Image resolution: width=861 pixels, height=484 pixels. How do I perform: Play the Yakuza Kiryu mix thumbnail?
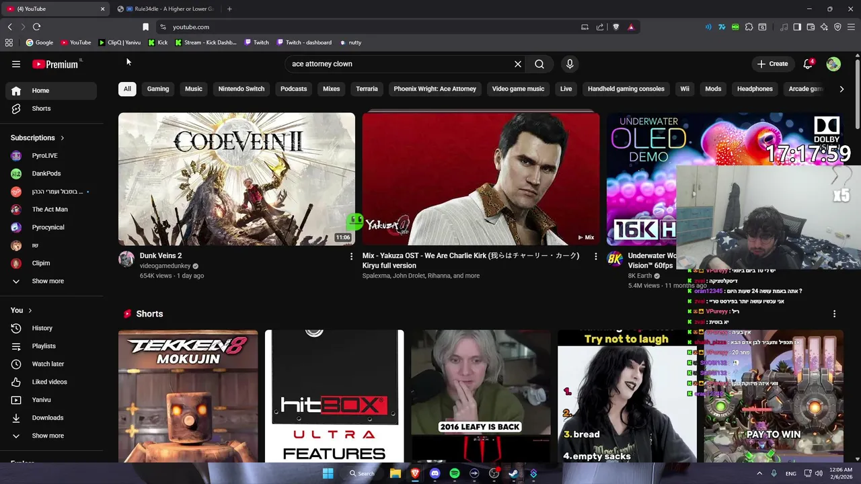tap(481, 179)
